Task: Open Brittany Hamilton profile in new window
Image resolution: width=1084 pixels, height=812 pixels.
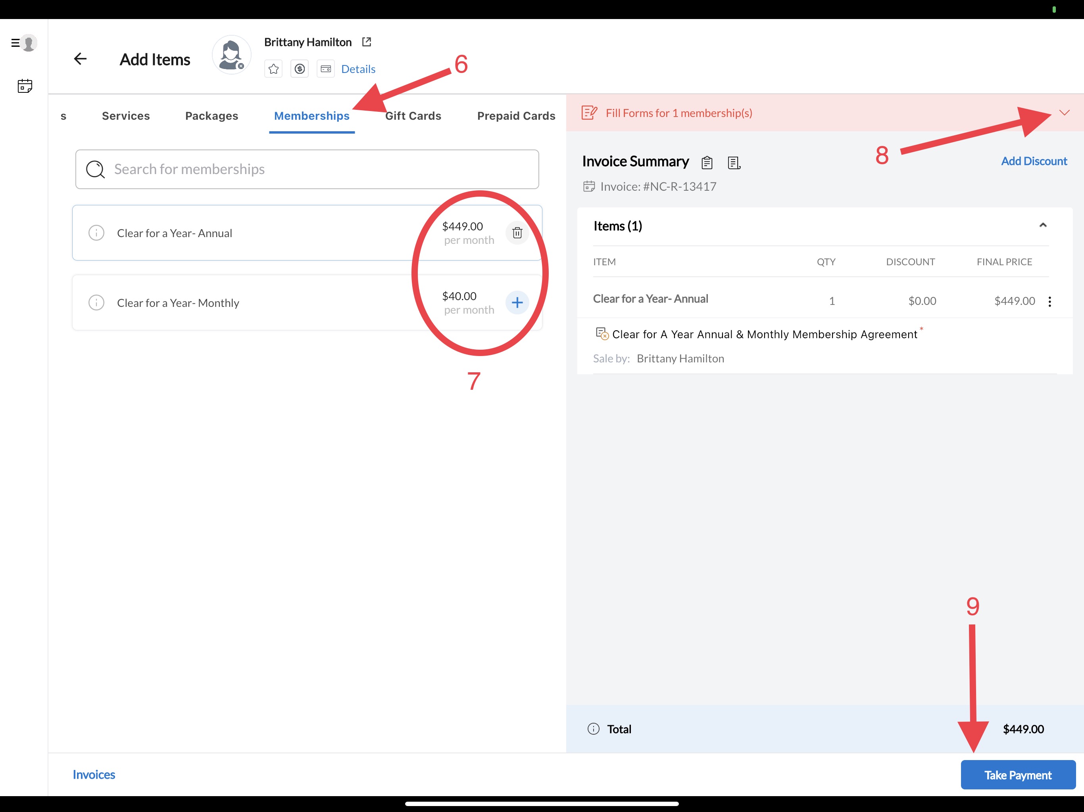Action: [x=367, y=42]
